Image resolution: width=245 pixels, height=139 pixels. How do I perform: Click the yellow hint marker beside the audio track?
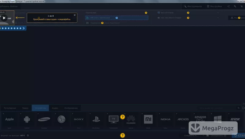click(x=188, y=18)
